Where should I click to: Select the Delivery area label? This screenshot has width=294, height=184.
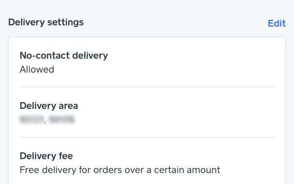[x=49, y=106]
